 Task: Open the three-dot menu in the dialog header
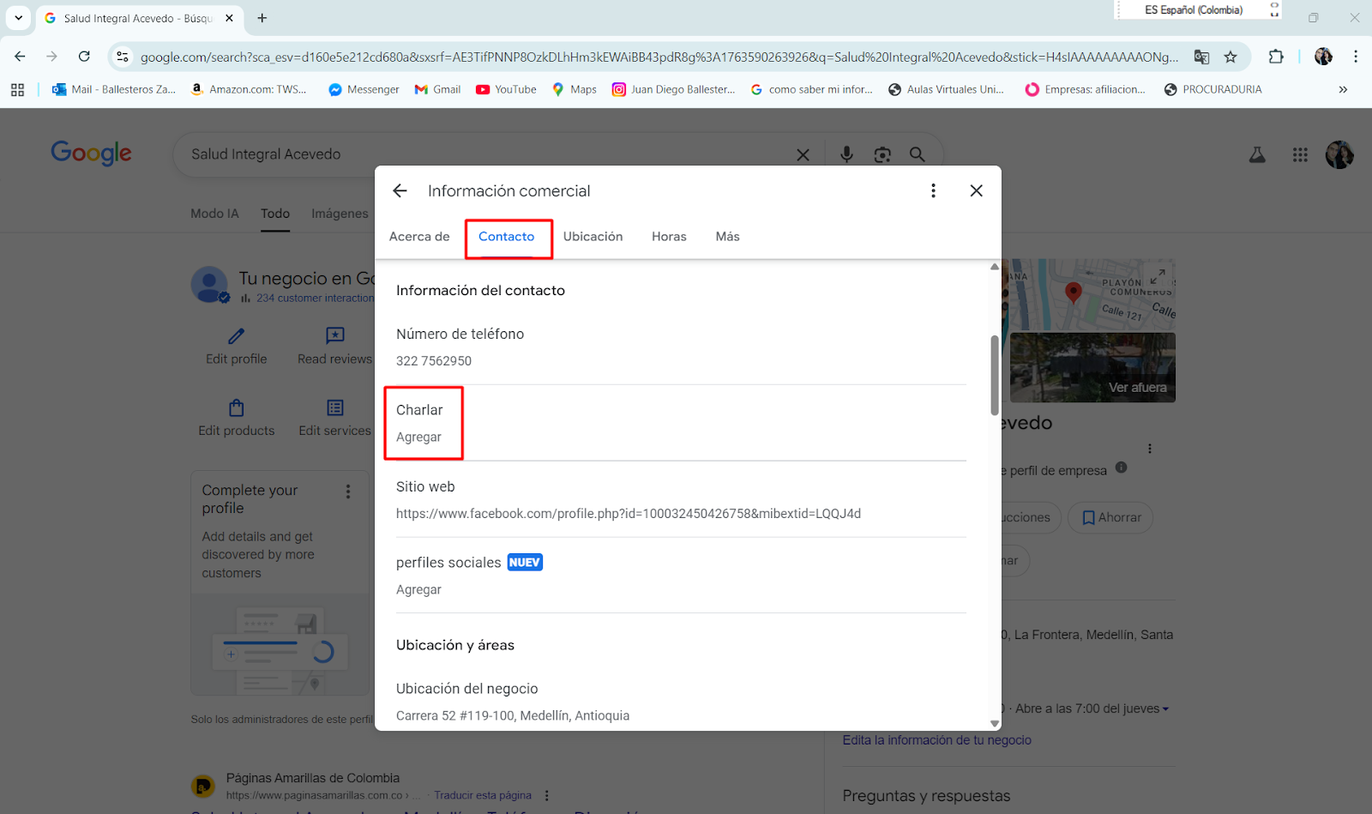pyautogui.click(x=933, y=190)
